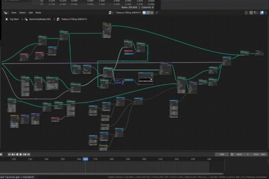Click the Columns: 8 text in spreadsheet
Image resolution: width=269 pixels, height=179 pixels.
click(148, 7)
